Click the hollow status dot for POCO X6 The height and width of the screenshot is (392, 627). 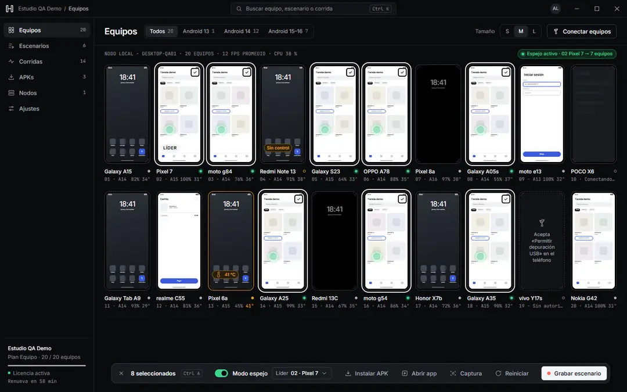(615, 171)
